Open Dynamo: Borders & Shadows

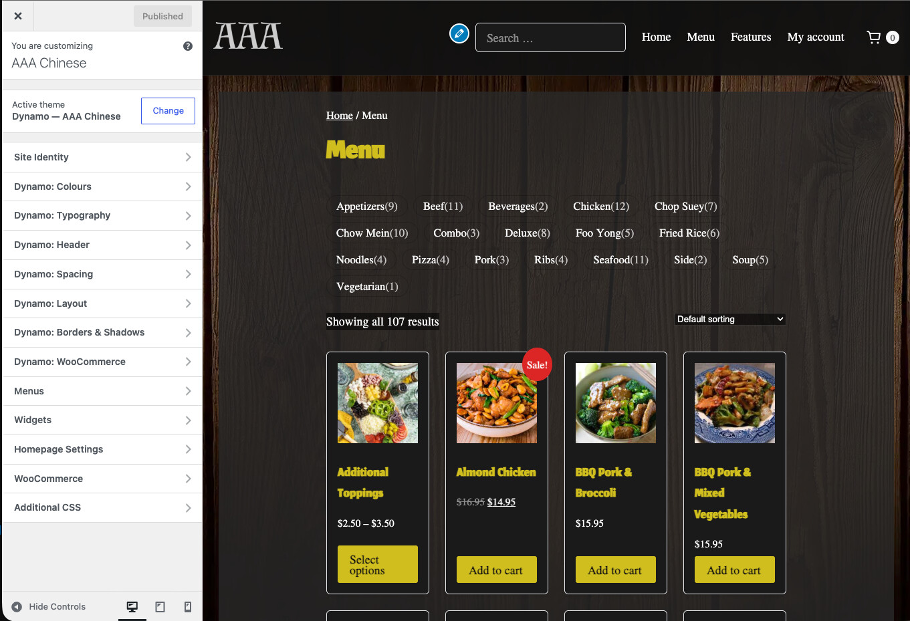click(x=102, y=332)
